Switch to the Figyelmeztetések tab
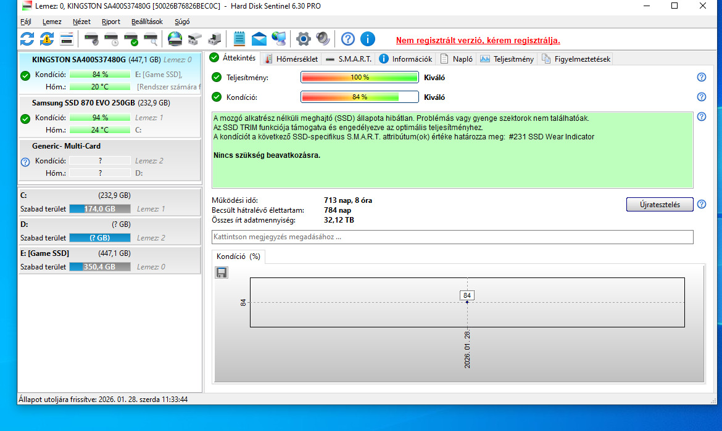The height and width of the screenshot is (431, 722). point(576,59)
